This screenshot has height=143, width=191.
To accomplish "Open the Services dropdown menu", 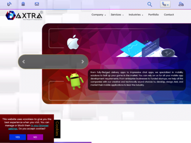I will tap(117, 15).
